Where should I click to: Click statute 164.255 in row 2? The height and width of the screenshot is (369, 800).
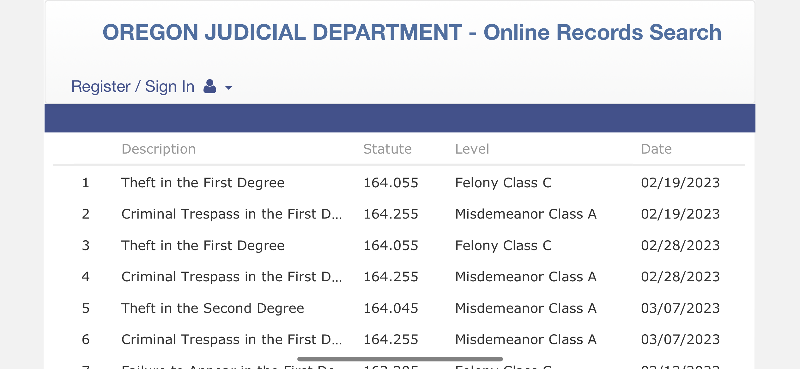pyautogui.click(x=391, y=214)
